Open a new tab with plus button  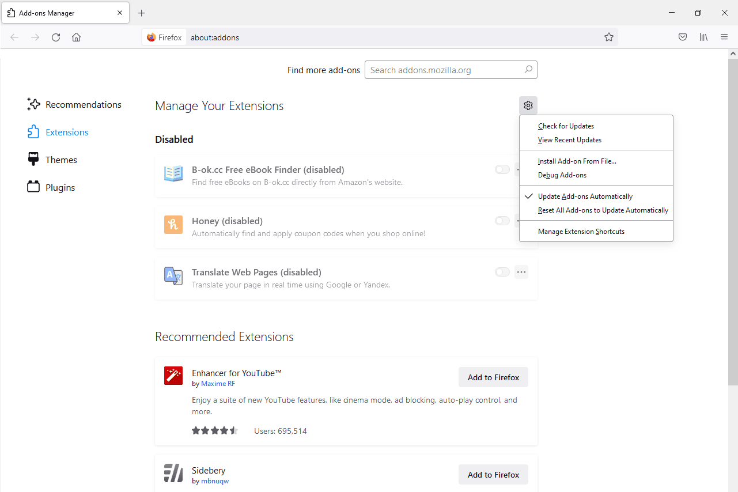point(142,13)
